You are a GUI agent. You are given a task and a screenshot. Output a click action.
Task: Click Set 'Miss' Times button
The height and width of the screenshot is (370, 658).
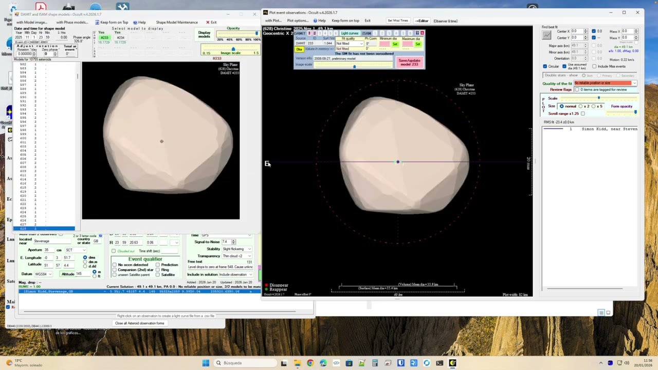tap(398, 21)
